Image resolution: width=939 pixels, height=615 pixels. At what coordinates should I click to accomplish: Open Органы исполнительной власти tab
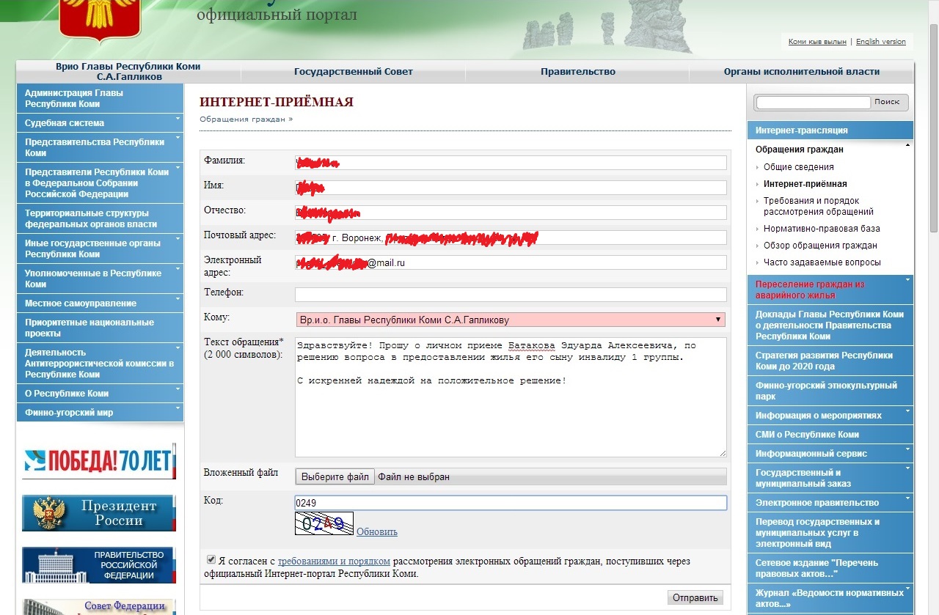coord(802,72)
